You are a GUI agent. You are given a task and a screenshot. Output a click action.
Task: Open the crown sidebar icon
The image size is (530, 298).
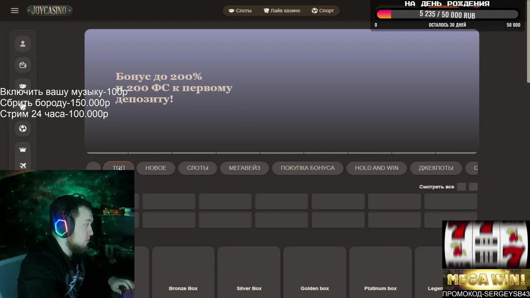[23, 149]
